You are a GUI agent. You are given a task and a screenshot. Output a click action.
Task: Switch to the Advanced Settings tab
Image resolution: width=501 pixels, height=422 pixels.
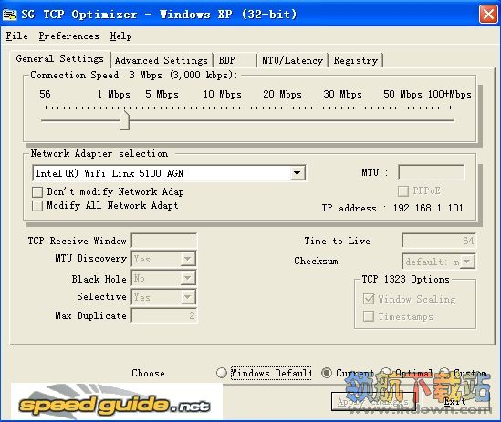tap(162, 60)
